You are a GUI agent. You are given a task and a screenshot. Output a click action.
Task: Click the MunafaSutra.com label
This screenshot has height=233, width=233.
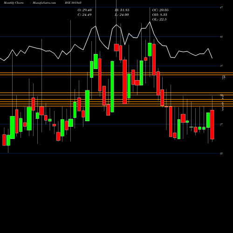[44, 3]
